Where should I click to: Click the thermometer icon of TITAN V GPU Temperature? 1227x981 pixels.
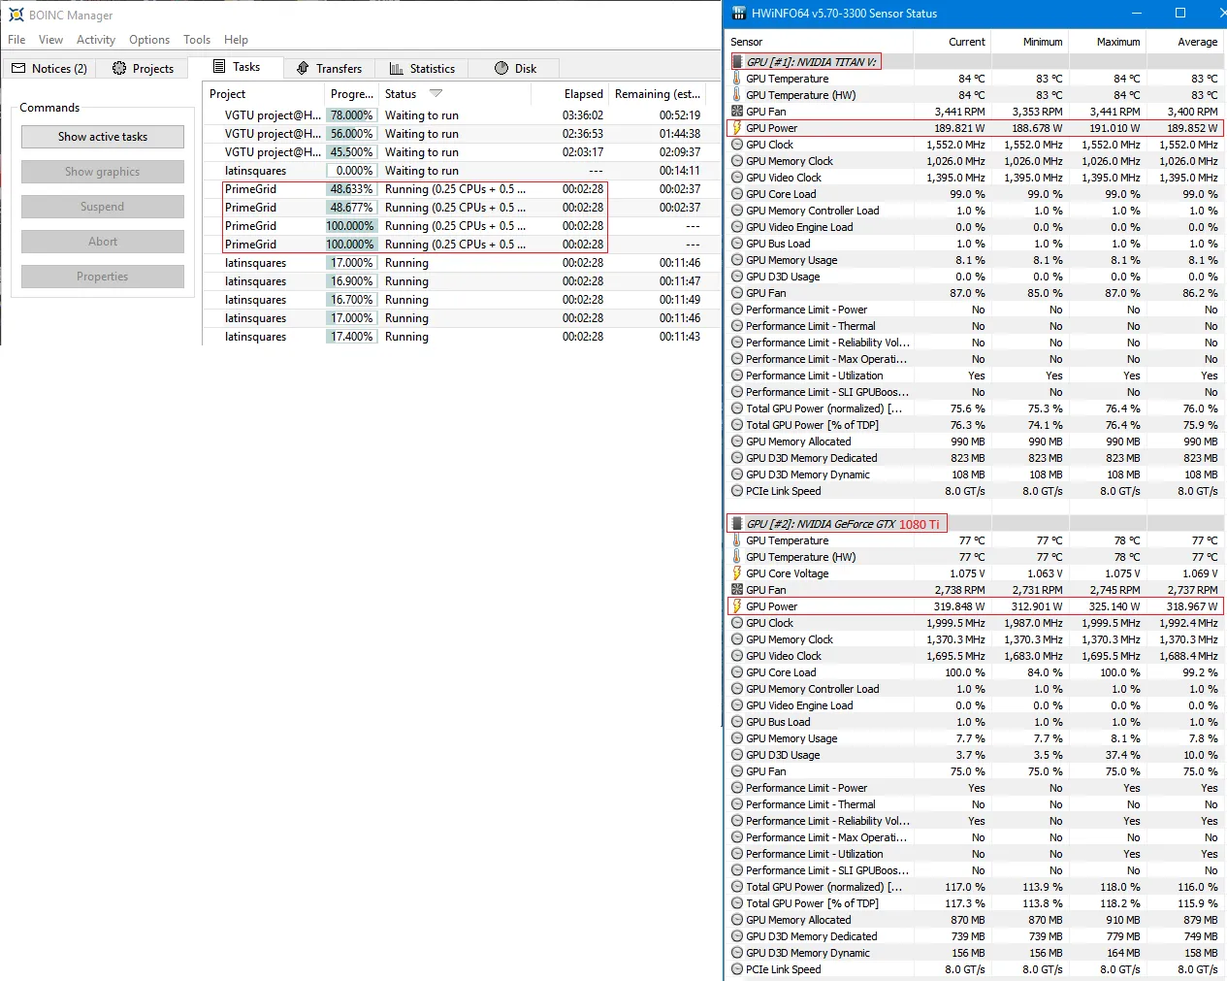pyautogui.click(x=737, y=79)
